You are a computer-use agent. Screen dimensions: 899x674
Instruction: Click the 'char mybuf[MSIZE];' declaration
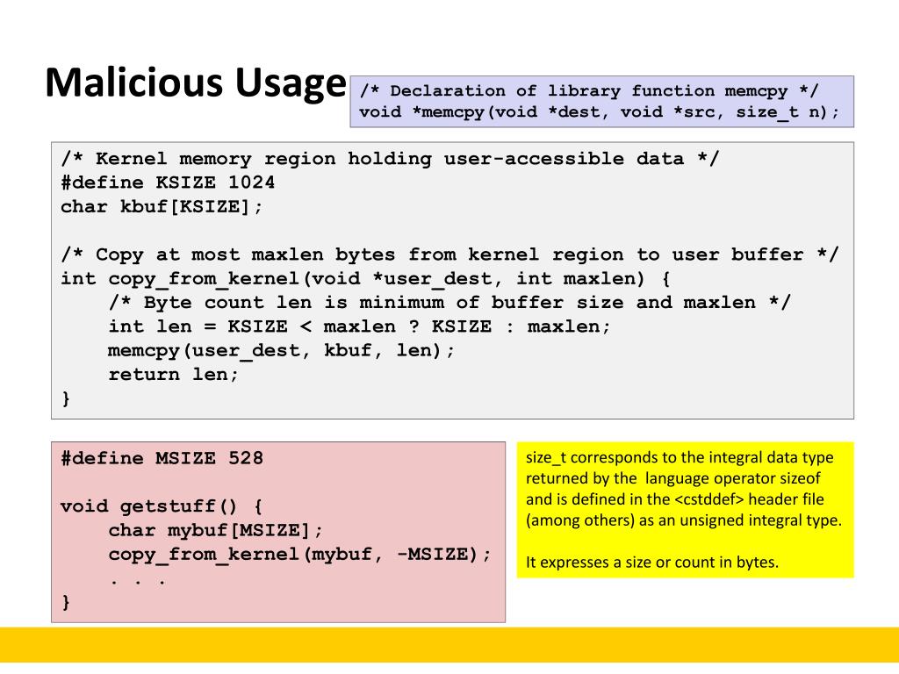[216, 531]
